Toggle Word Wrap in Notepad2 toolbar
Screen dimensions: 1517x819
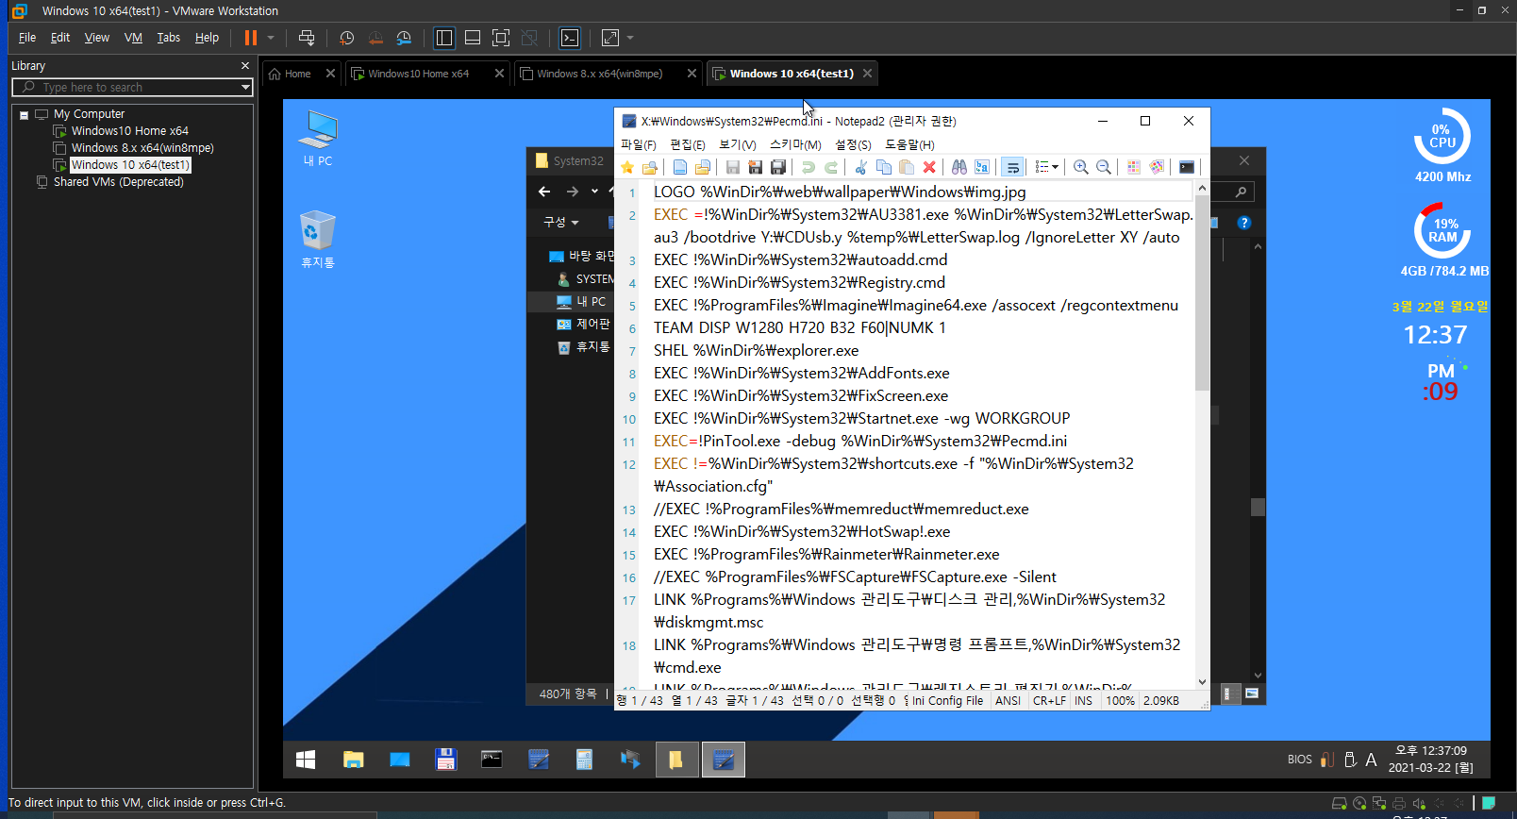[x=1012, y=167]
